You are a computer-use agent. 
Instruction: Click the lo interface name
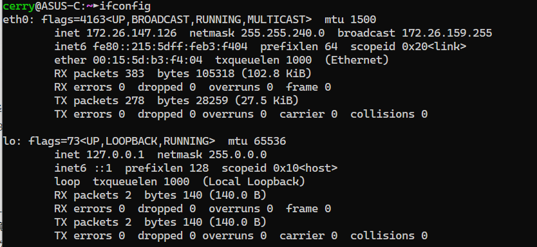(x=9, y=141)
